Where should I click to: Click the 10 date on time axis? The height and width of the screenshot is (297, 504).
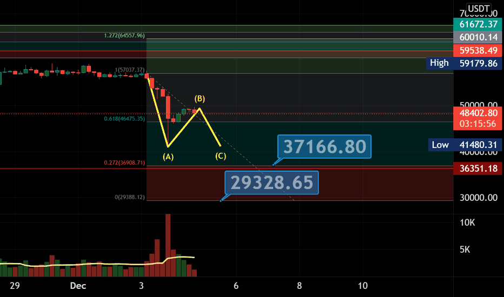tap(362, 286)
